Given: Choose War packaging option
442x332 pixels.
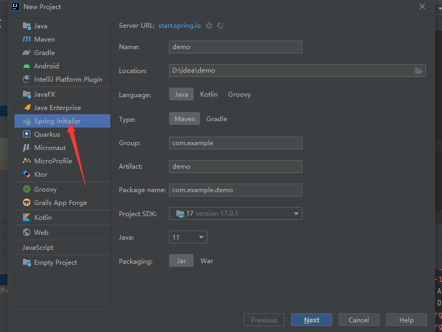Looking at the screenshot, I should pos(207,261).
